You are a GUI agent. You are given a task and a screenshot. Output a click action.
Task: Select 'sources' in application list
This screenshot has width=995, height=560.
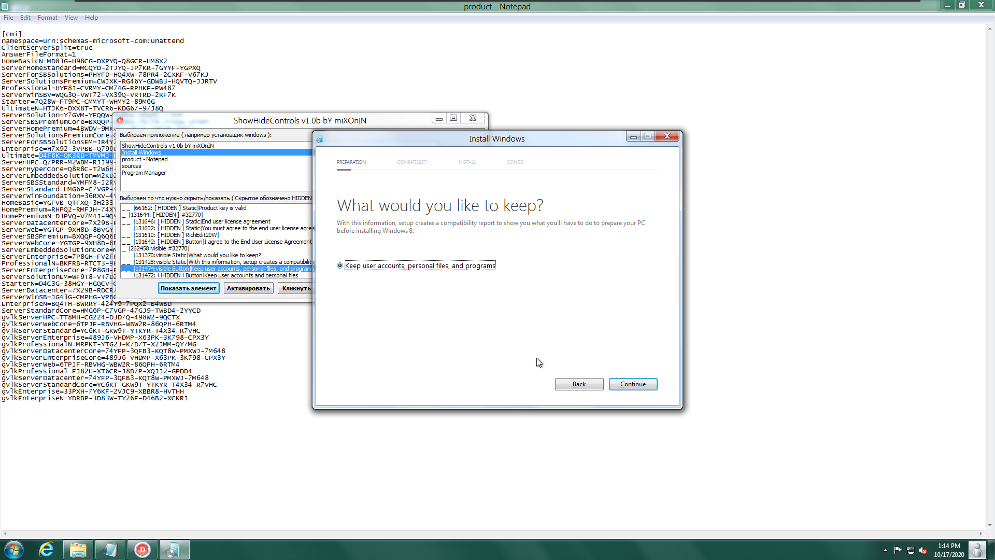point(216,166)
